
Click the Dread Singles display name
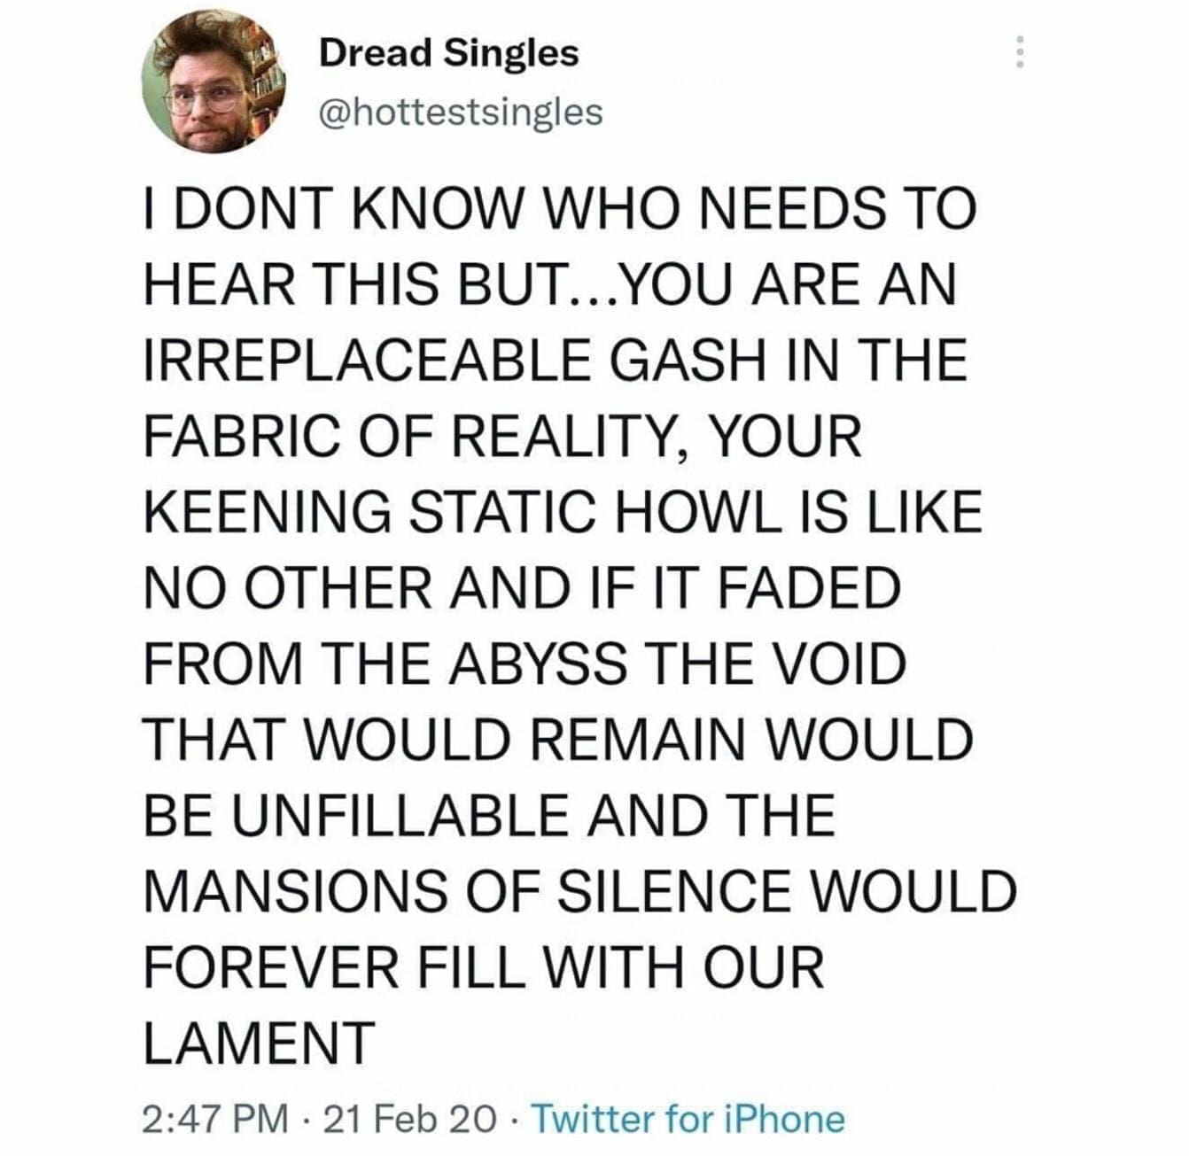pos(448,53)
